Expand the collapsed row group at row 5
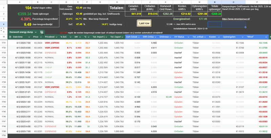This screenshot has height=138, width=271. (x=1, y=28)
